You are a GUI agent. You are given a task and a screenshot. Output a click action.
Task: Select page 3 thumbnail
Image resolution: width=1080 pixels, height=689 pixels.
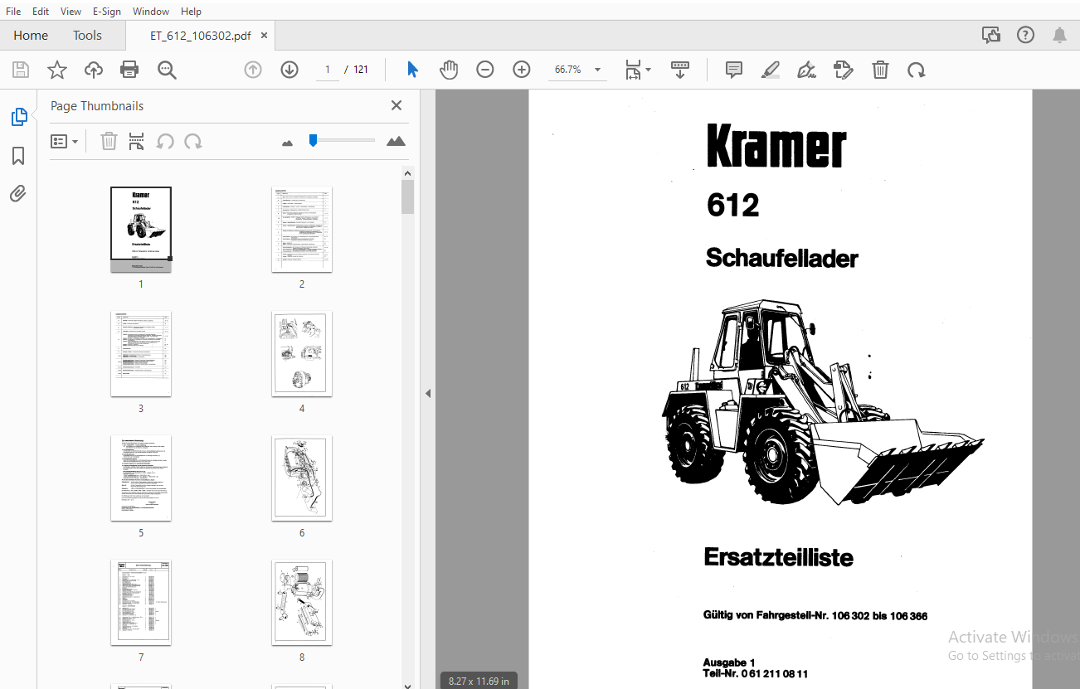click(x=141, y=353)
